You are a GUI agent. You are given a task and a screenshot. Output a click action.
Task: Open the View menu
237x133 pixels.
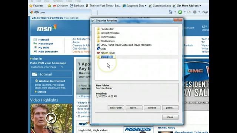click(47, 1)
